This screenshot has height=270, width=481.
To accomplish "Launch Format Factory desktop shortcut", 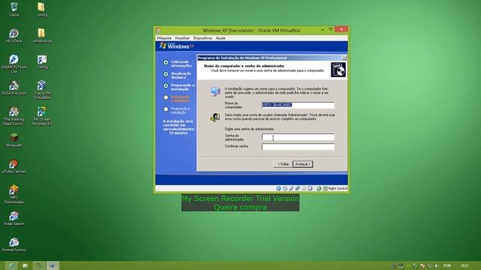I will tap(14, 245).
